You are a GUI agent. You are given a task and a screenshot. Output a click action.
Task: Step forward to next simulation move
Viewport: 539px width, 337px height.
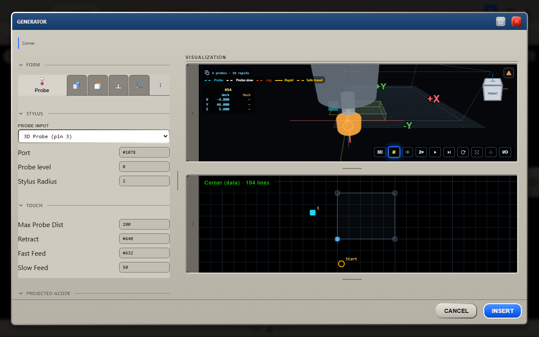point(449,152)
